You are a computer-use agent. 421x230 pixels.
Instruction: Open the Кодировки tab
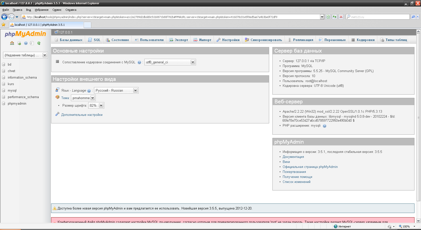coord(363,40)
